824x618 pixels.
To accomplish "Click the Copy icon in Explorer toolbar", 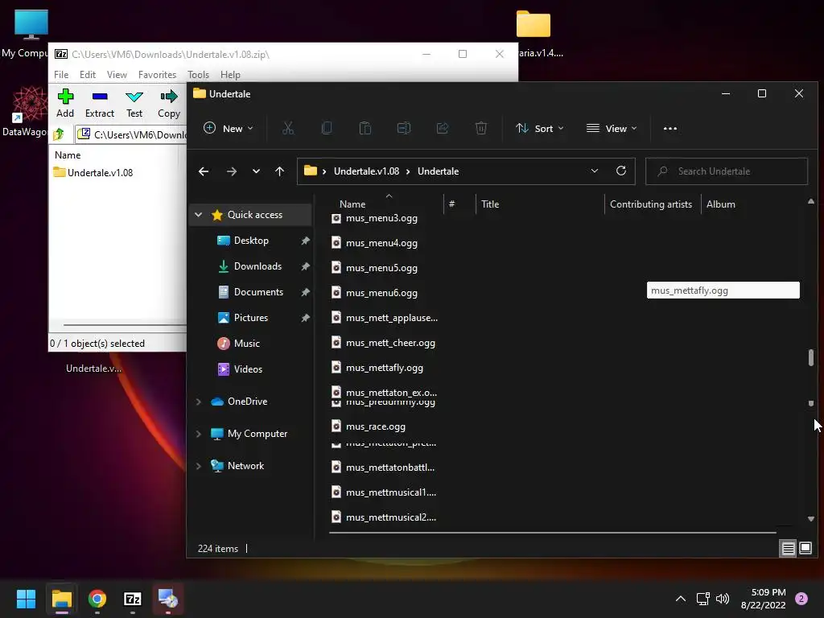I will click(x=327, y=128).
